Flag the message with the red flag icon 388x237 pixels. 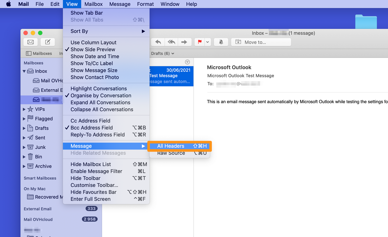(x=200, y=42)
